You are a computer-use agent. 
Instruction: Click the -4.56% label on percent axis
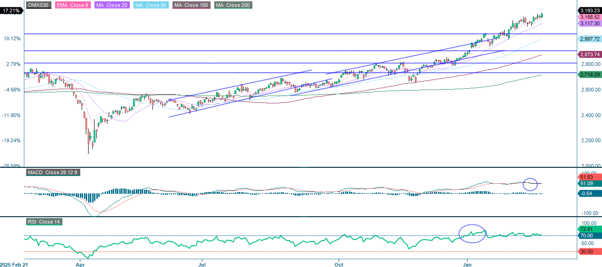12,90
